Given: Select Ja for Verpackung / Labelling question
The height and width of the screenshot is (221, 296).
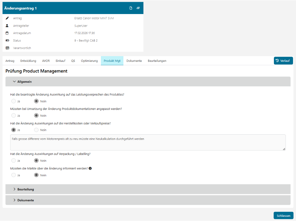Looking at the screenshot, I should pos(14,161).
